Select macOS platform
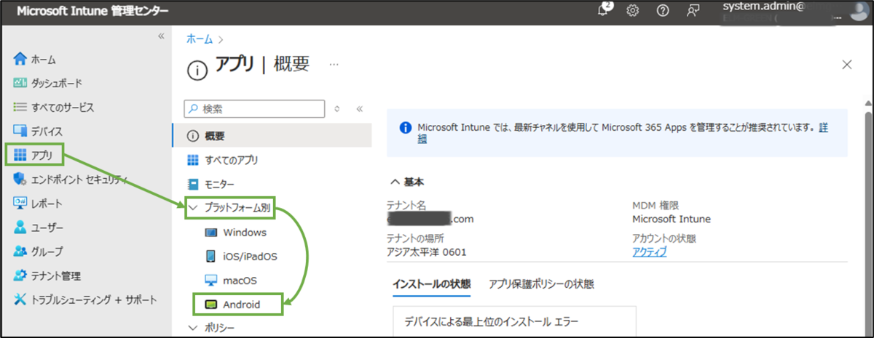874x338 pixels. pos(230,281)
